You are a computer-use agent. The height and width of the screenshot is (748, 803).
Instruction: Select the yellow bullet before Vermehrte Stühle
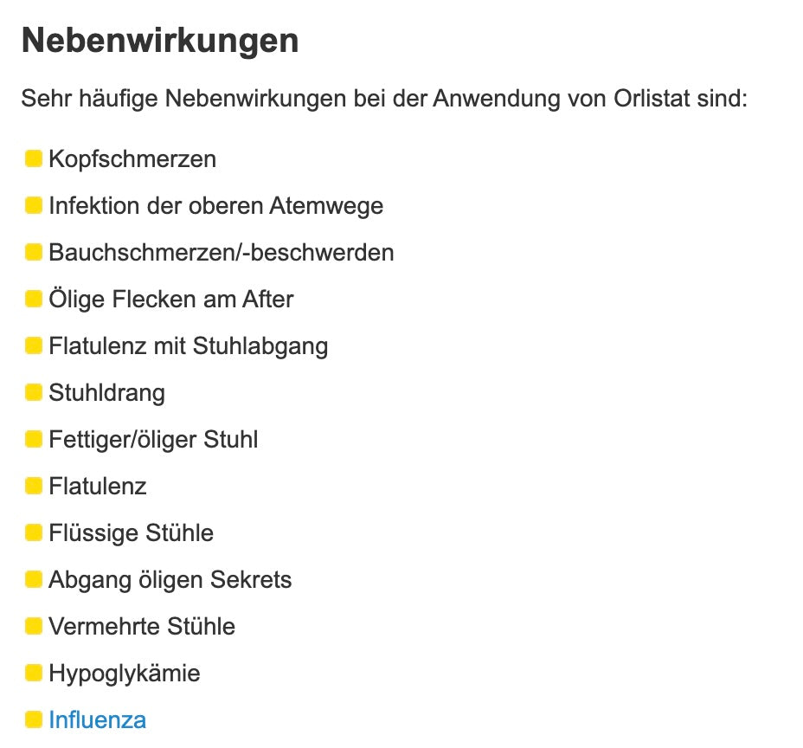click(34, 626)
